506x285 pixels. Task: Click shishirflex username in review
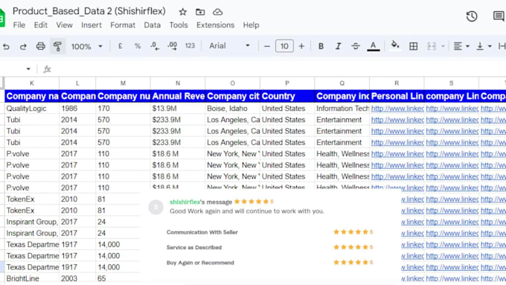(x=185, y=202)
